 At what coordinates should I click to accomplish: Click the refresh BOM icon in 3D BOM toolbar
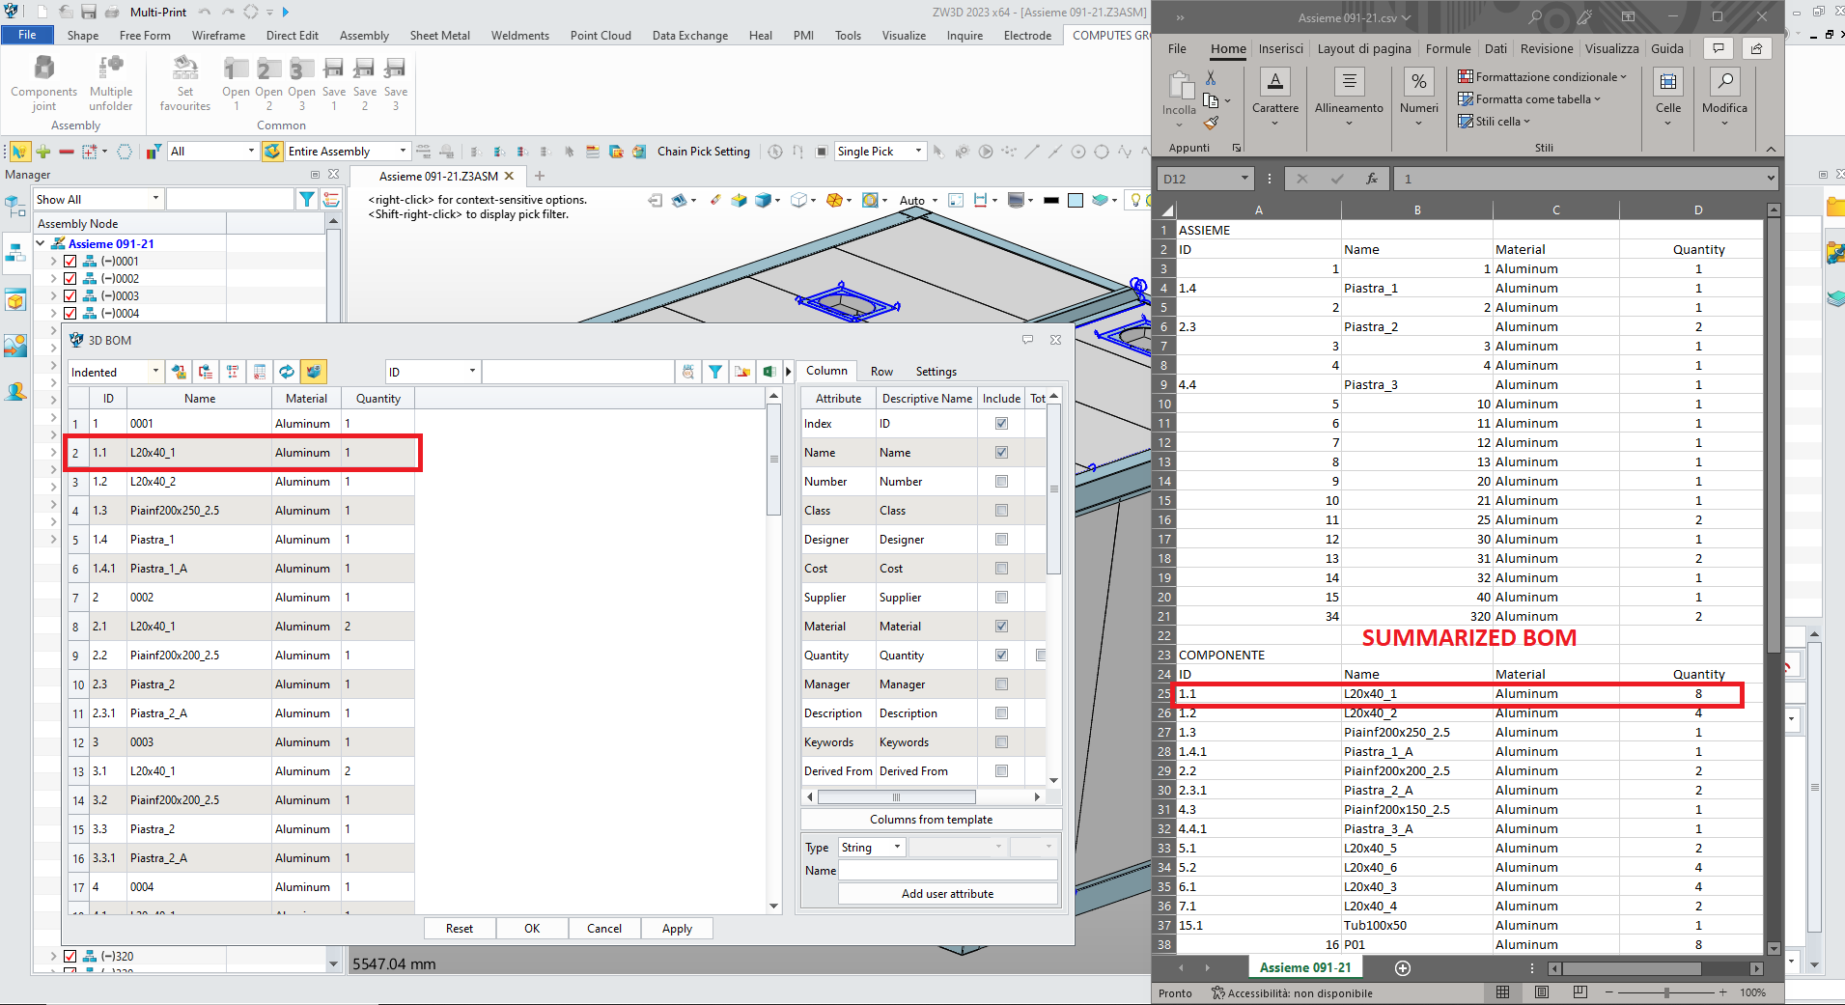(x=287, y=372)
